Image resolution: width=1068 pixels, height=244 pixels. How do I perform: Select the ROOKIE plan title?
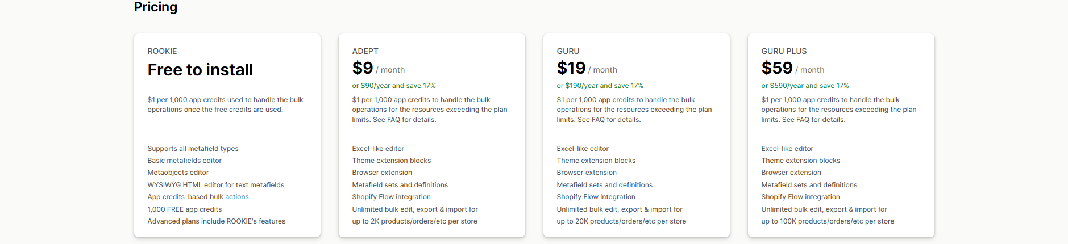[162, 51]
